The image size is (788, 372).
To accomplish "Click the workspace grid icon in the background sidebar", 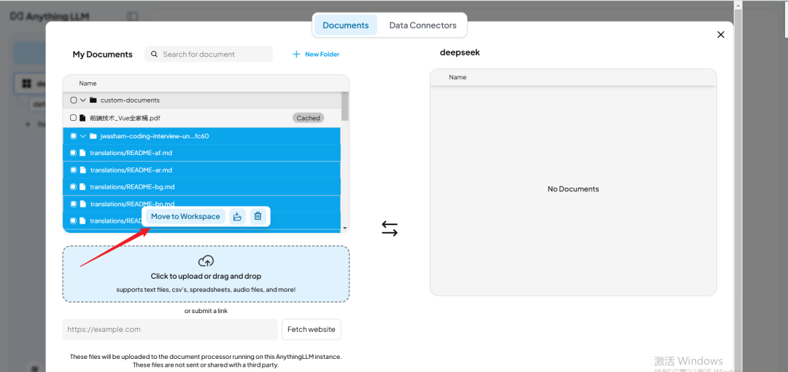I will [27, 83].
